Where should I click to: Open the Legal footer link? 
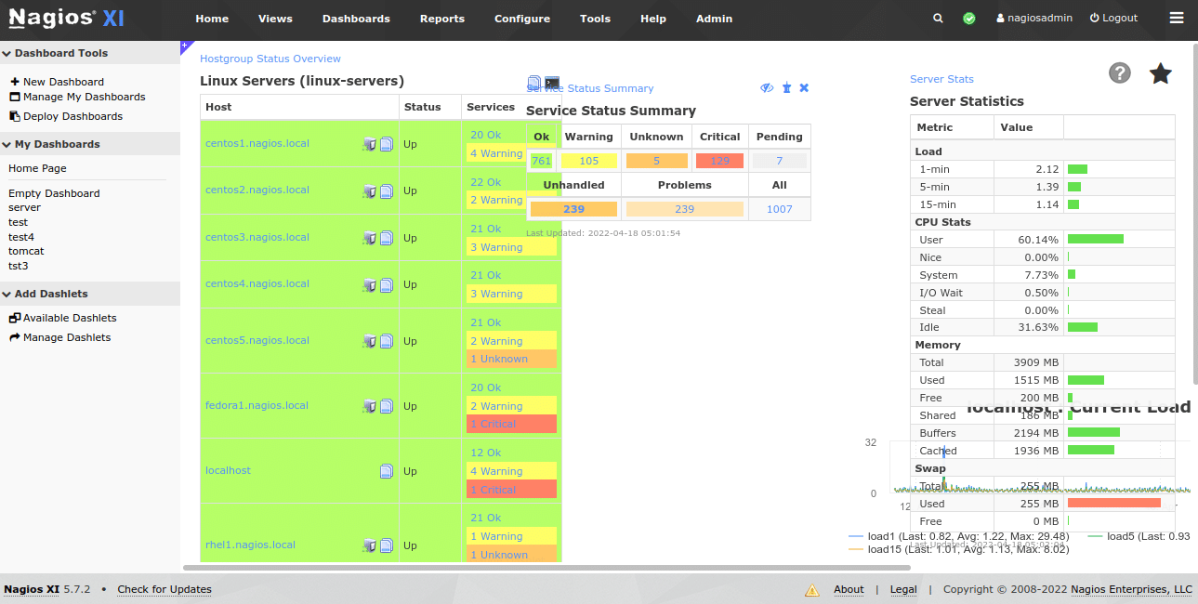pyautogui.click(x=903, y=589)
